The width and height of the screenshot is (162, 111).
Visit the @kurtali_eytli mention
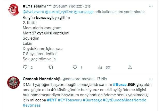(56, 12)
